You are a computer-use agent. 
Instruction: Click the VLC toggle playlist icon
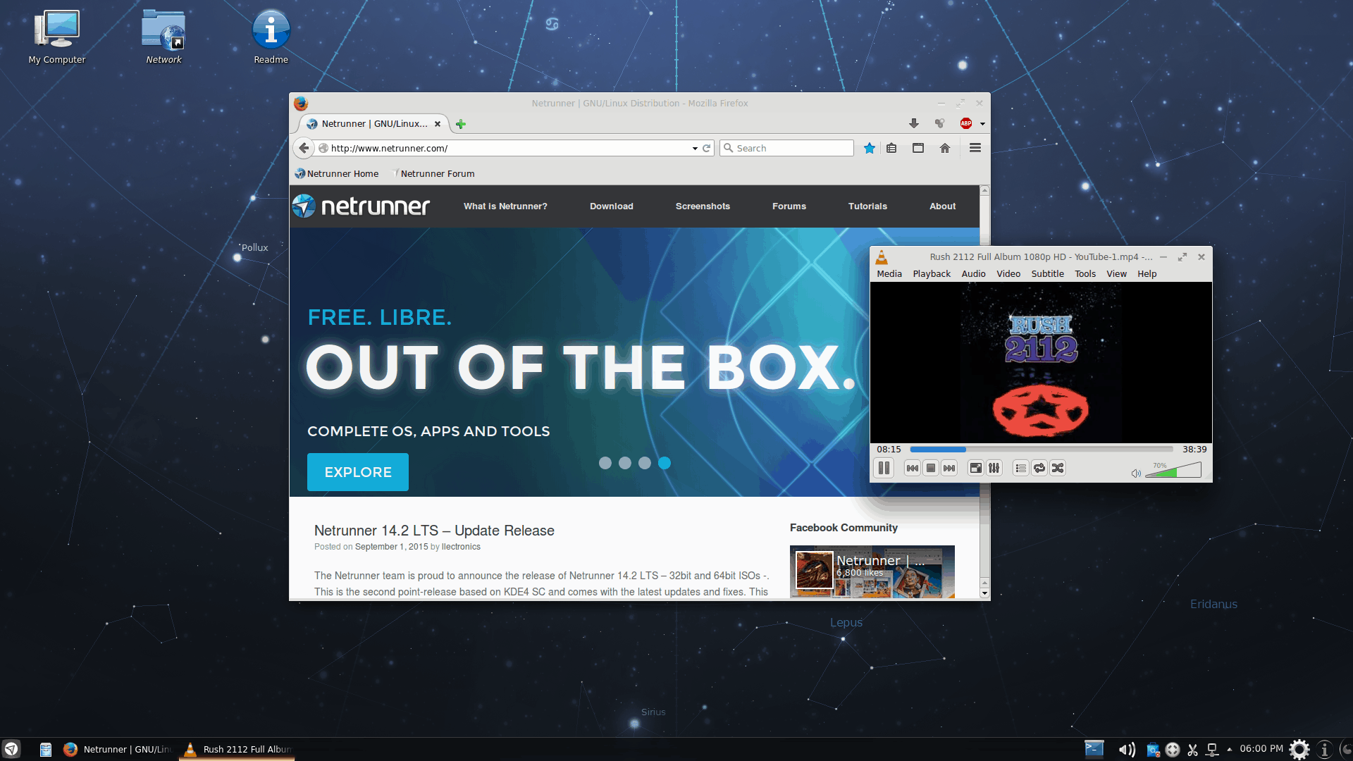click(x=1020, y=467)
